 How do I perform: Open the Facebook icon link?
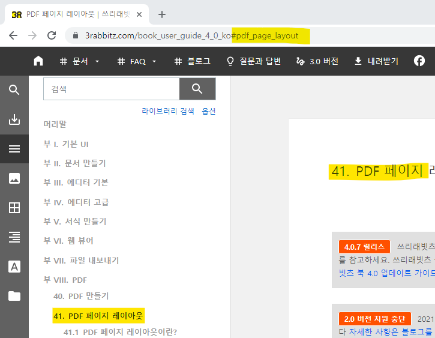point(419,61)
